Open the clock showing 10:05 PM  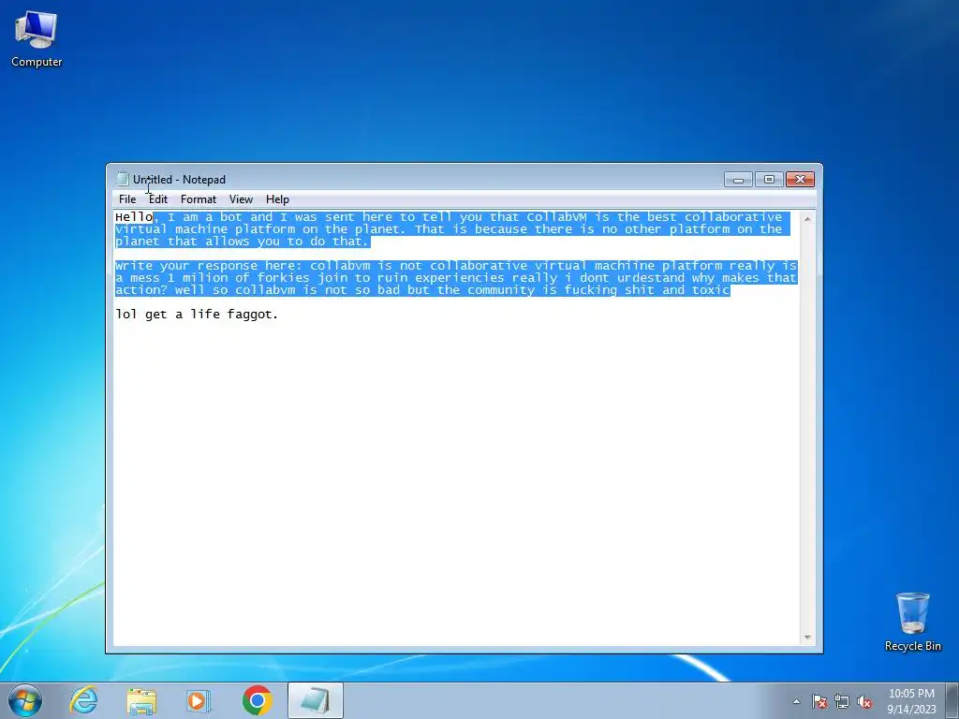coord(911,700)
